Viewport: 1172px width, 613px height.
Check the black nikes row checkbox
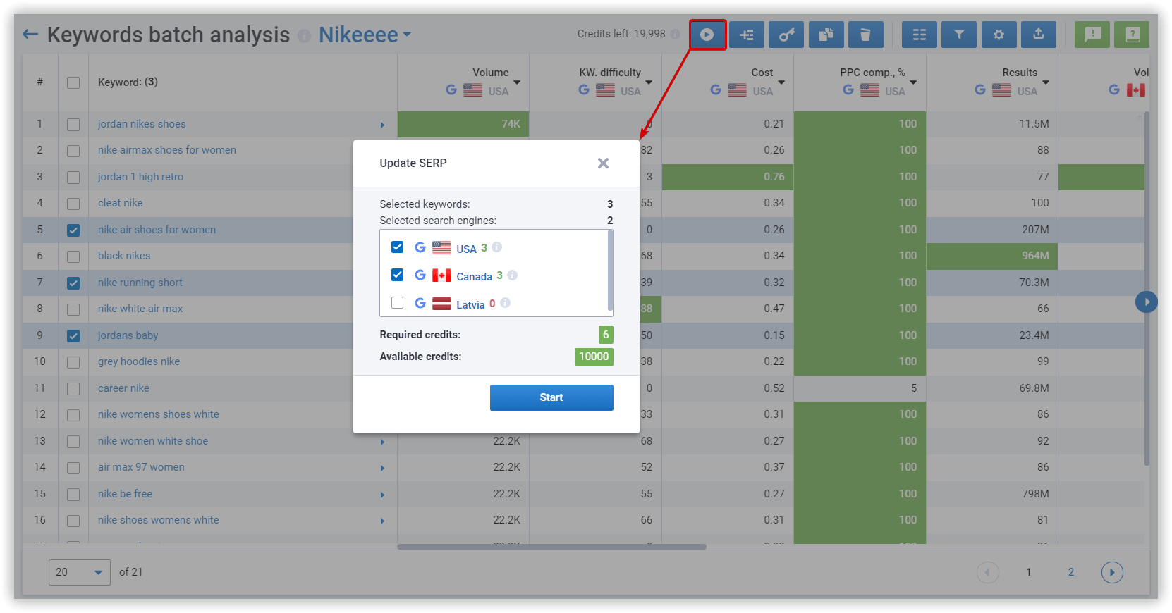[73, 256]
